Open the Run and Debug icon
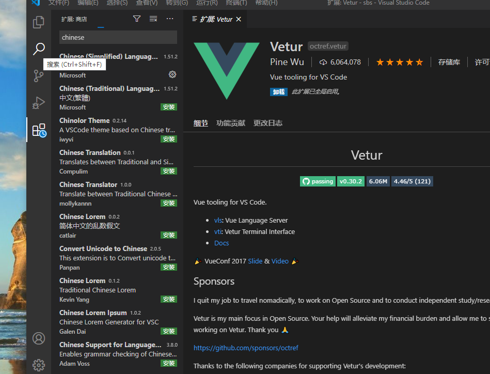The height and width of the screenshot is (374, 490). coord(39,103)
